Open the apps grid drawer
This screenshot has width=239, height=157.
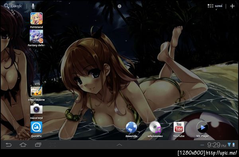point(215,6)
